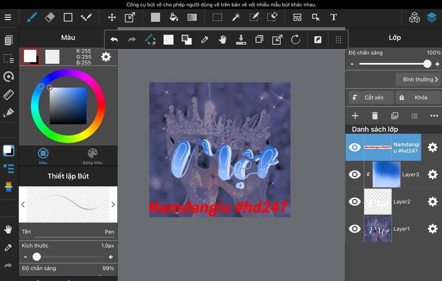Select the Brush tool

(x=32, y=17)
